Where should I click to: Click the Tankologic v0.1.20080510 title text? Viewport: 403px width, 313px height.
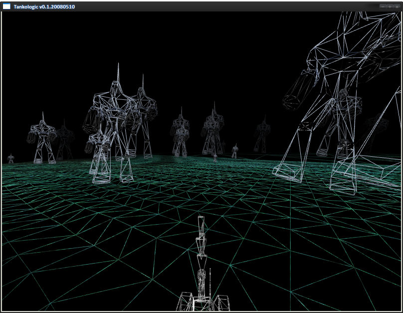44,6
